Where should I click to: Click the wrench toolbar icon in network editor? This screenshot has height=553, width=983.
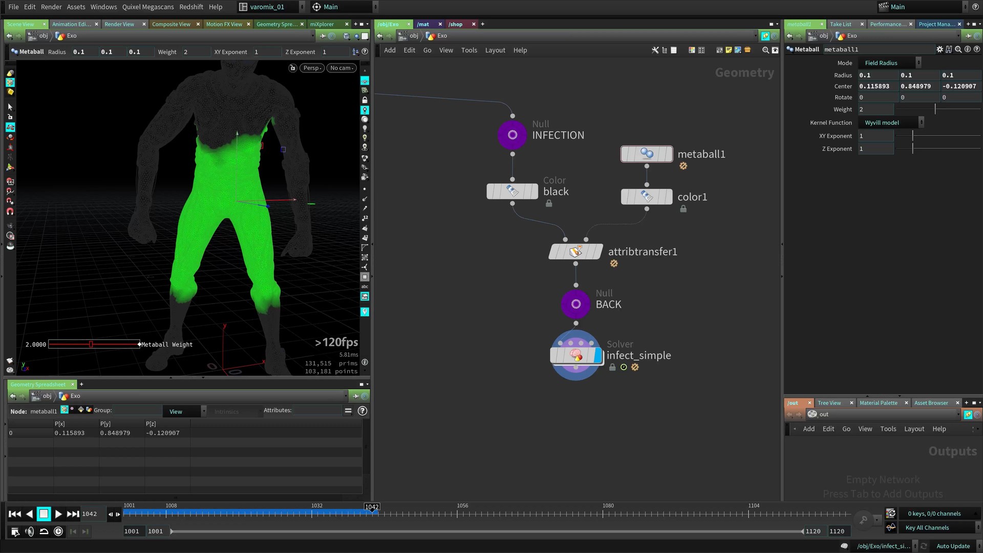(x=656, y=50)
